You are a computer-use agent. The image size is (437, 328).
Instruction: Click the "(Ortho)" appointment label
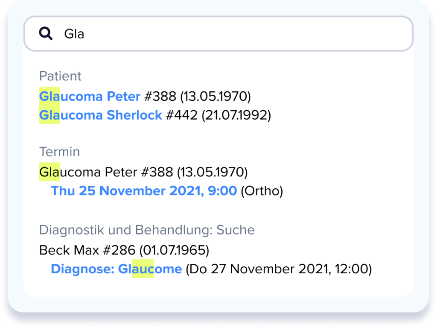[262, 191]
